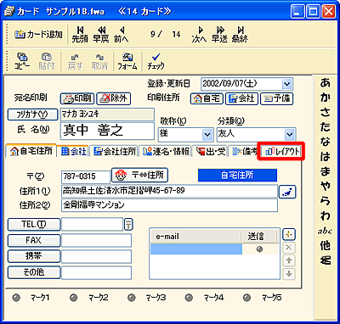This screenshot has height=324, width=340.
Task: Jump to first card with 先頭
Action: (80, 35)
